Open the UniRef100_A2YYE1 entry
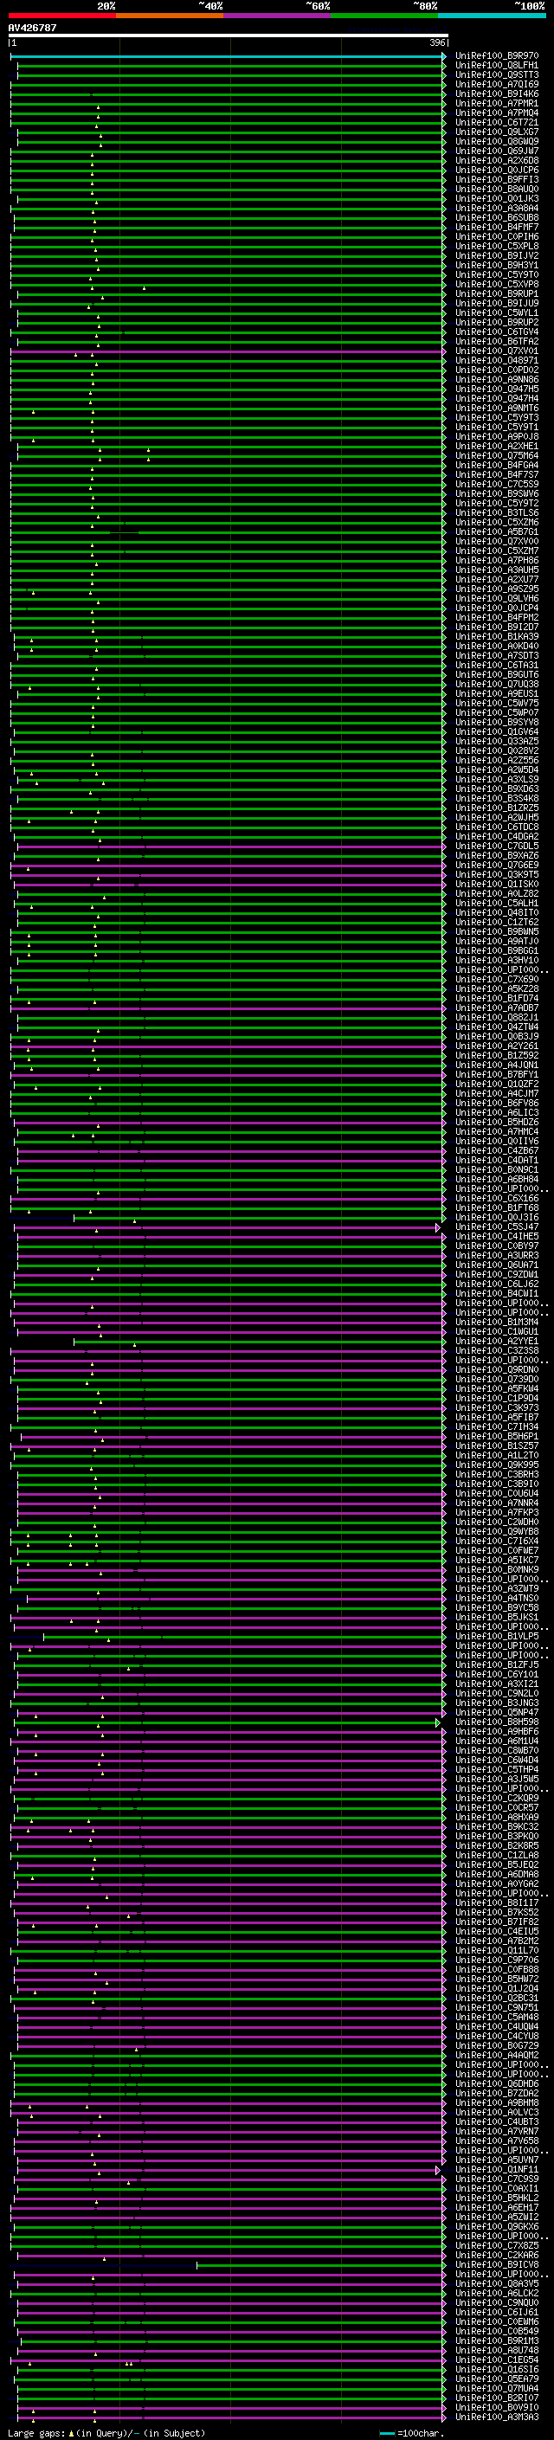This screenshot has height=2440, width=554. pyautogui.click(x=496, y=1342)
